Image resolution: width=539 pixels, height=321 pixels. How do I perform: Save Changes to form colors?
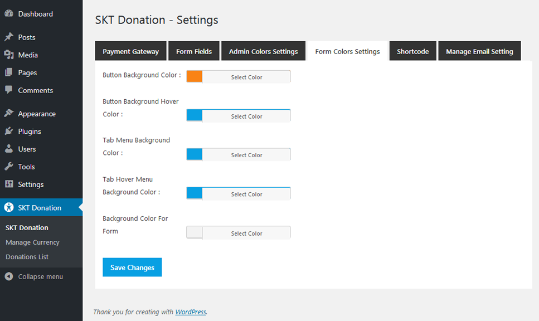(x=132, y=267)
